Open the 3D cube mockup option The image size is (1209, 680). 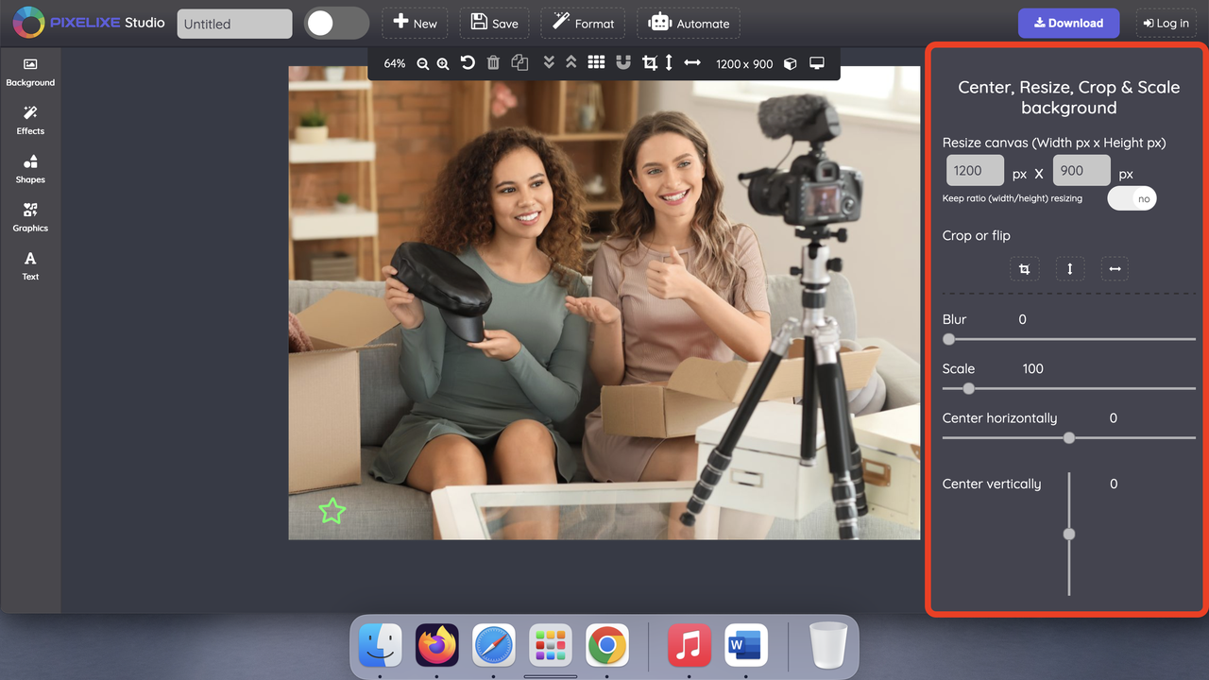pos(791,63)
